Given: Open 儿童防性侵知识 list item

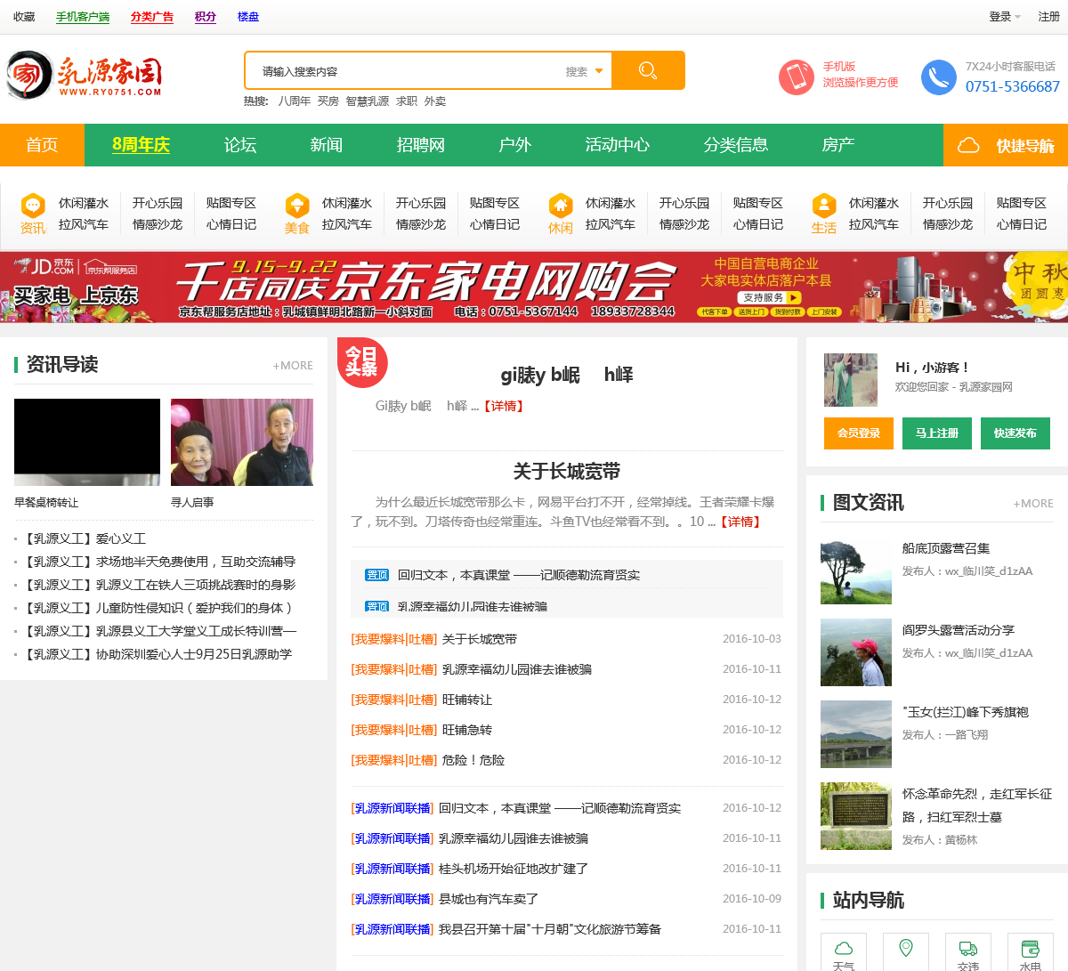Looking at the screenshot, I should click(158, 608).
